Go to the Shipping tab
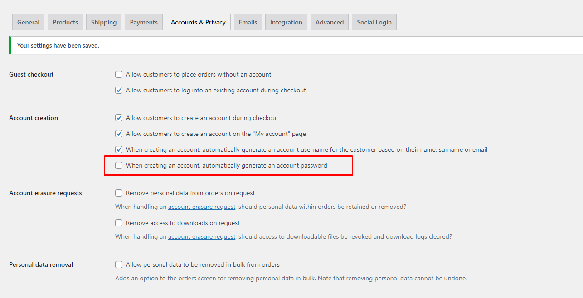The image size is (583, 298). [x=104, y=22]
